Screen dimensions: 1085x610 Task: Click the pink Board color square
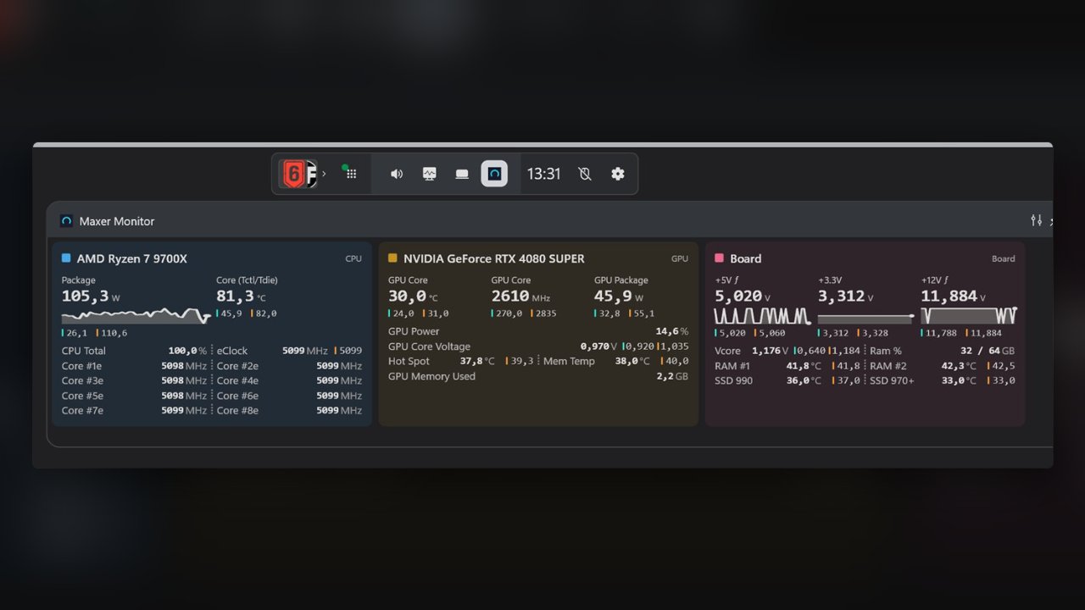point(720,258)
